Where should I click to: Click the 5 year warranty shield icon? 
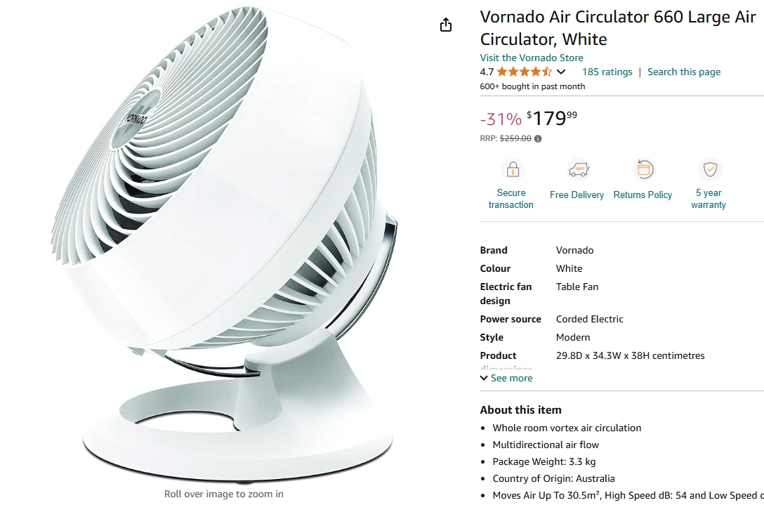tap(710, 170)
